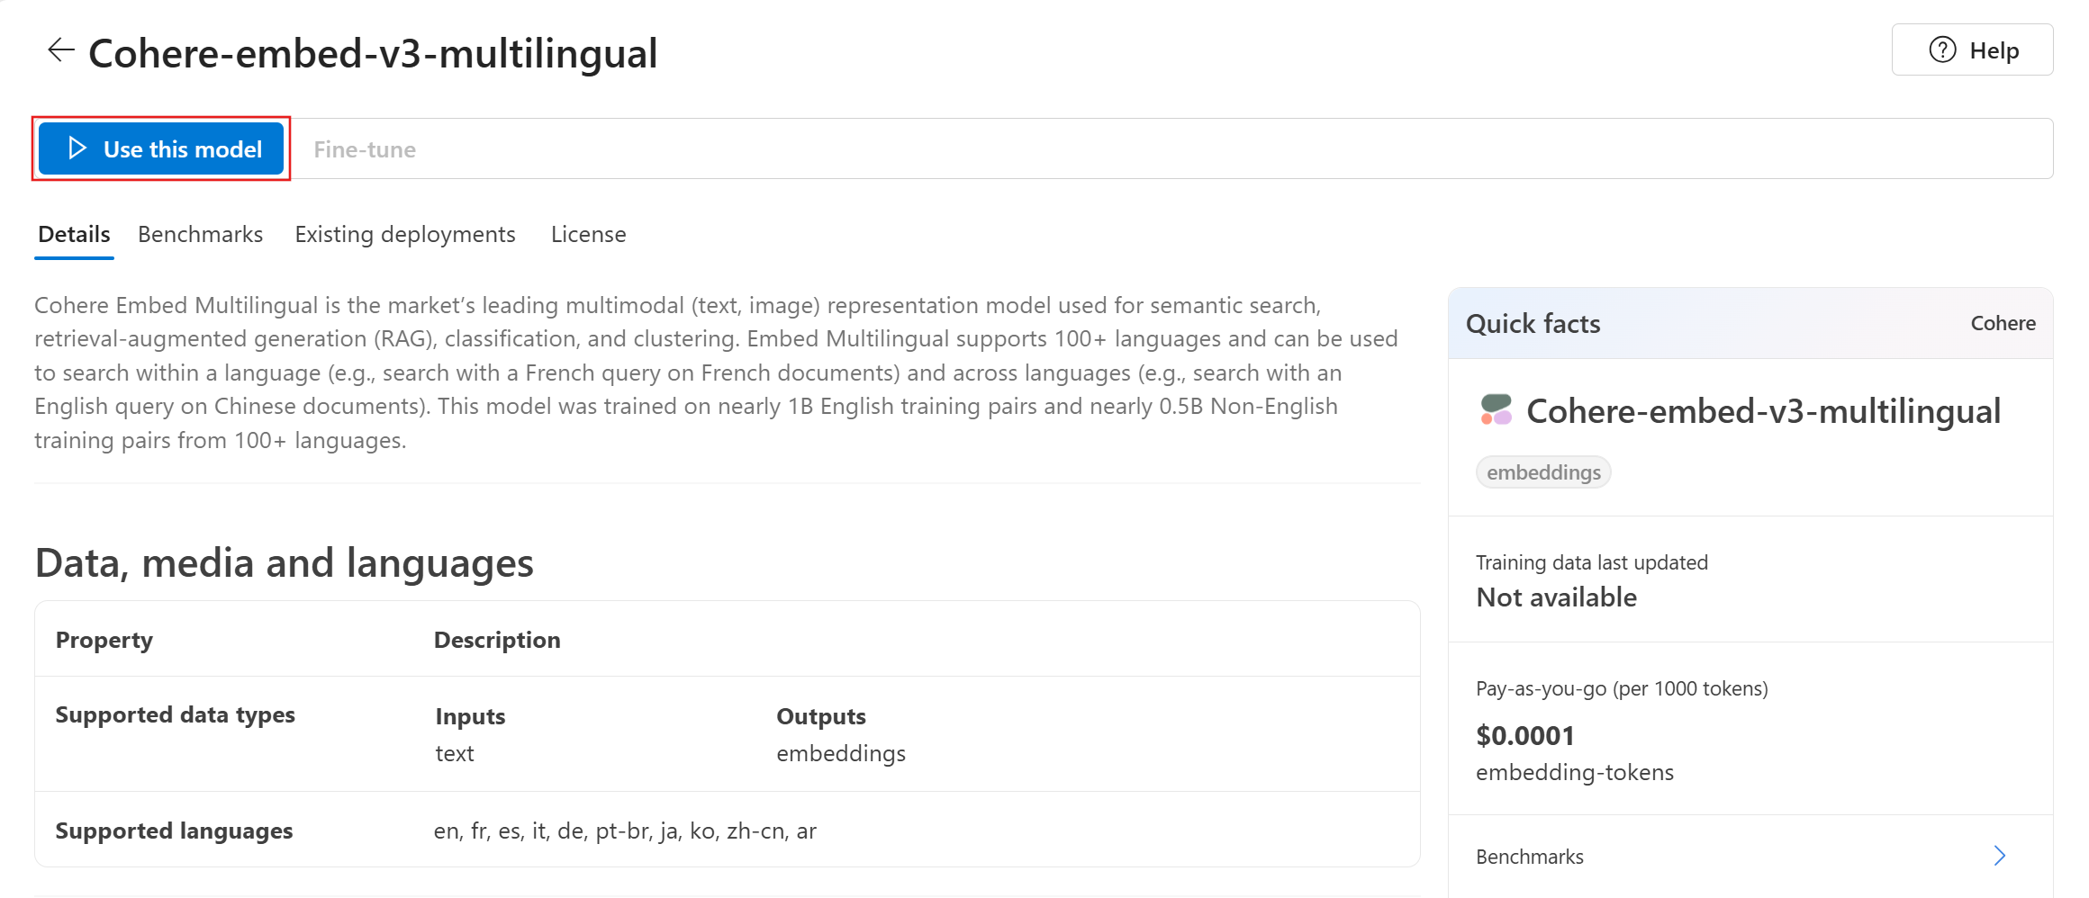The height and width of the screenshot is (898, 2089).
Task: Go to the Existing deployments tab
Action: point(405,235)
